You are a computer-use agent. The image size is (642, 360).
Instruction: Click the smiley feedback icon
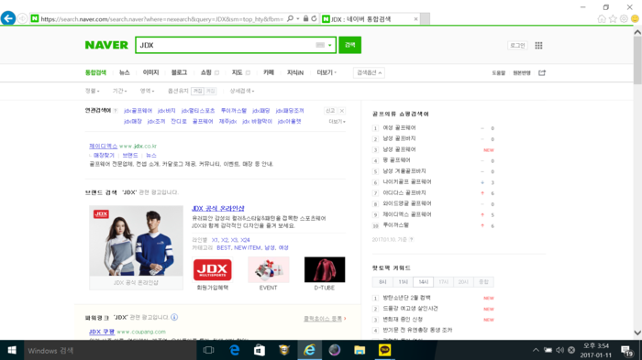click(x=635, y=19)
